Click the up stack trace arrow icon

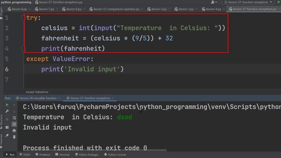coord(14,105)
